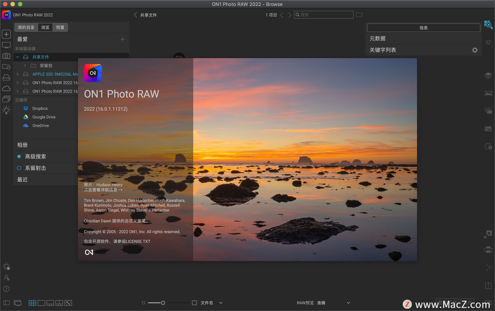Click the keyword list gear icon

(x=475, y=50)
